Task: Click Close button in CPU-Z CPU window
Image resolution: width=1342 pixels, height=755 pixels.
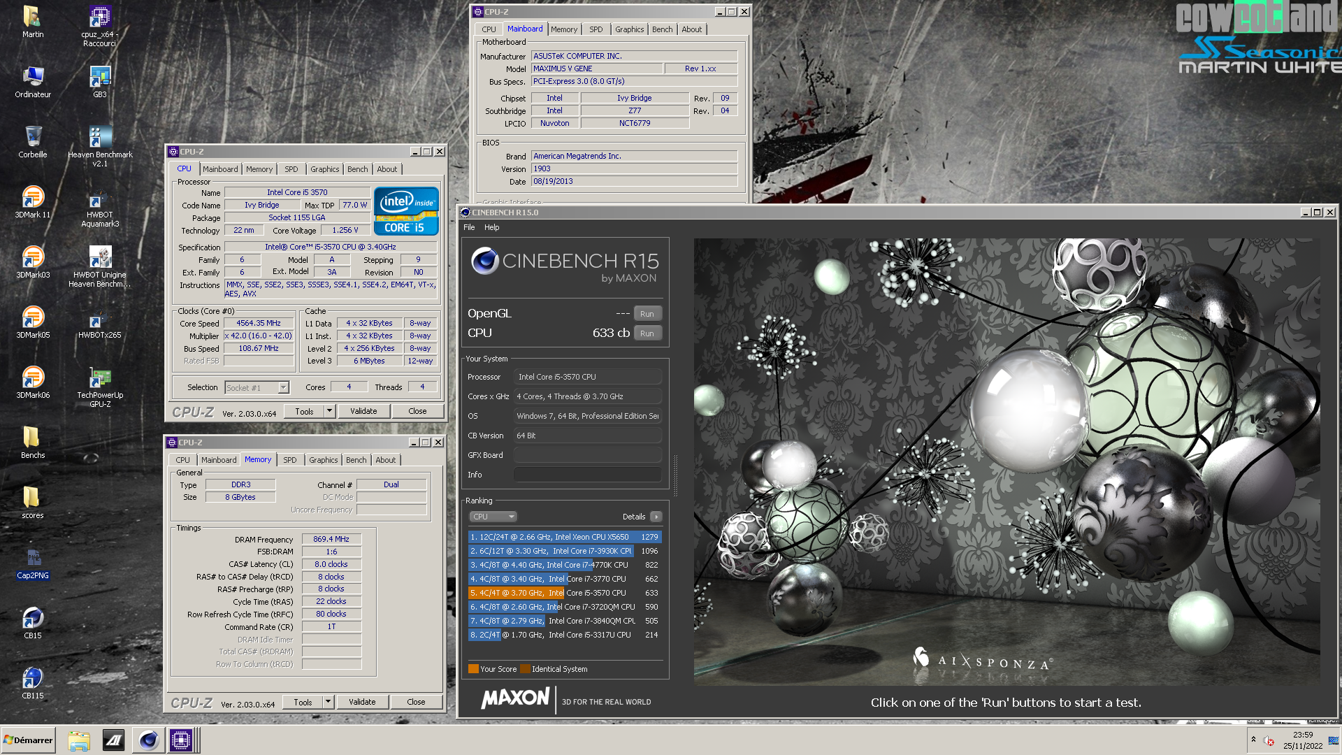Action: pyautogui.click(x=418, y=411)
